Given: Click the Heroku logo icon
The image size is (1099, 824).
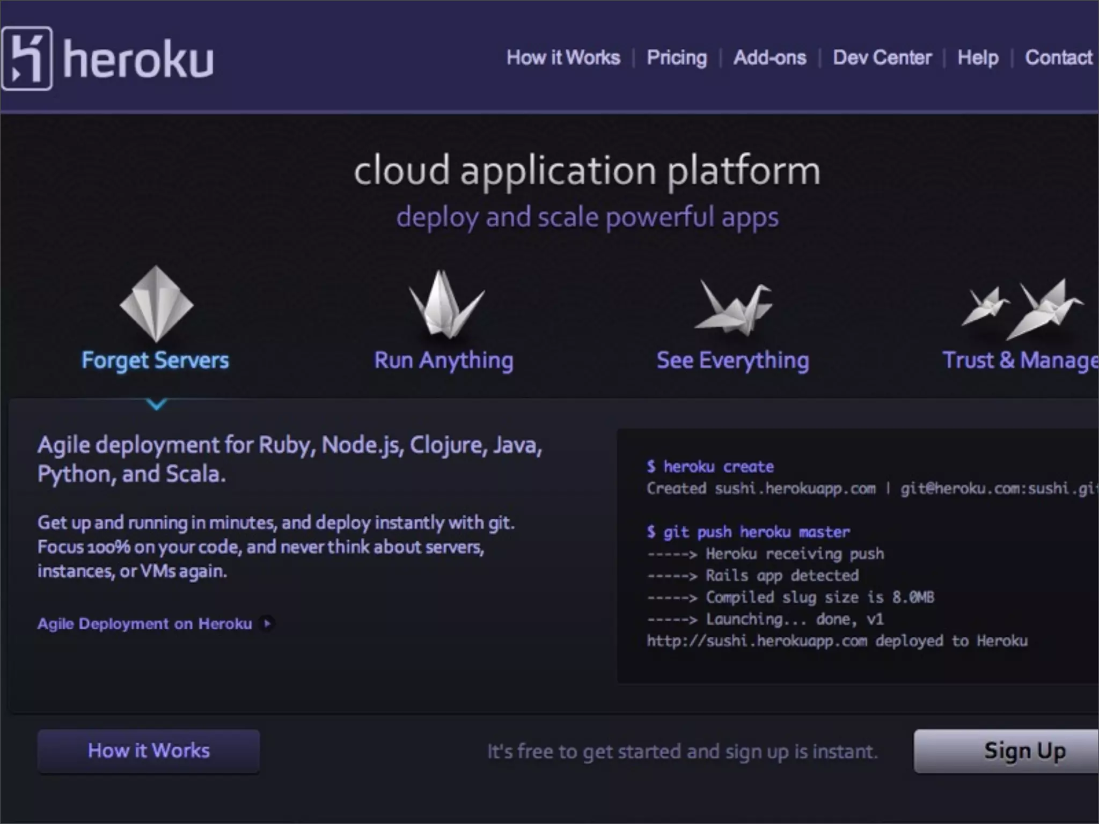Looking at the screenshot, I should [x=27, y=58].
